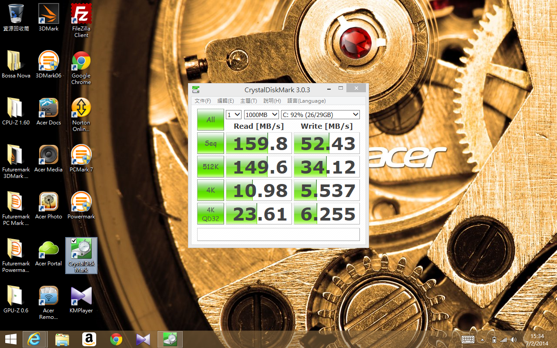Open the Windows Start button

[x=11, y=339]
